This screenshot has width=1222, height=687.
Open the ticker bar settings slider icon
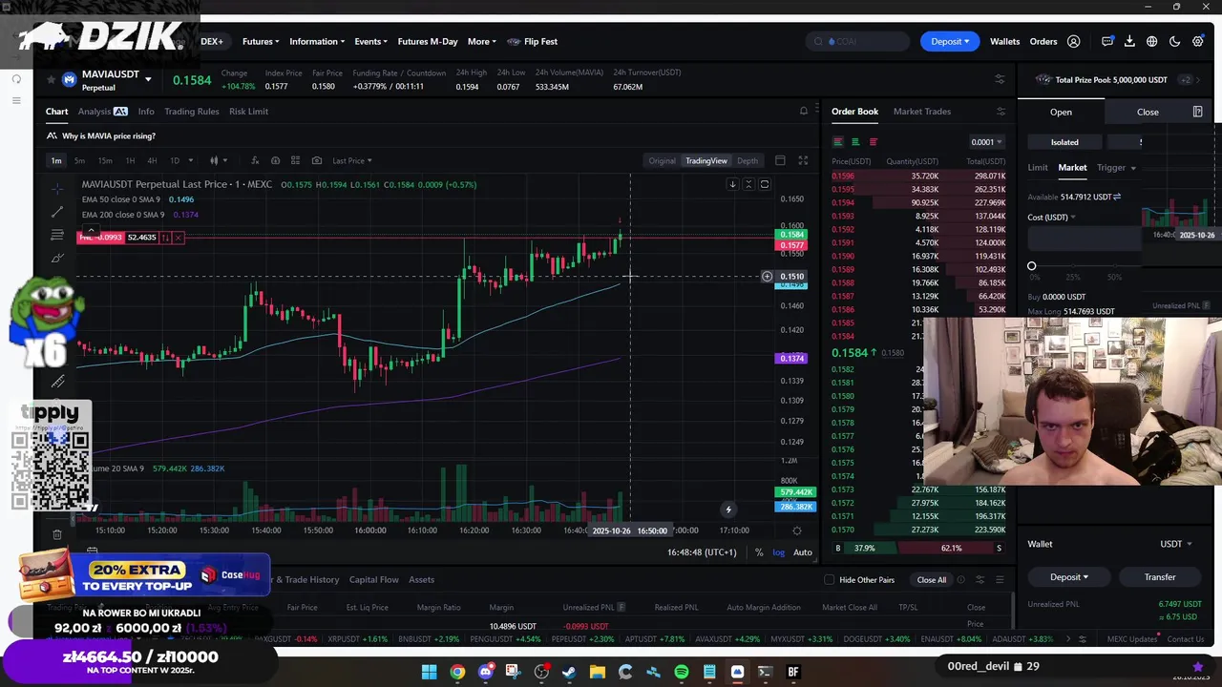1000,79
